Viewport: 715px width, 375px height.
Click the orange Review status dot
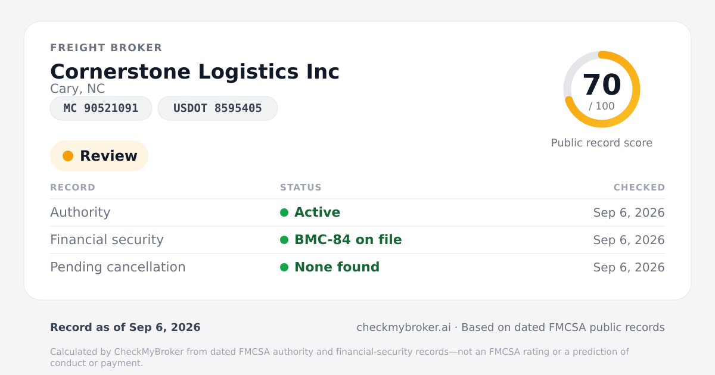(68, 156)
